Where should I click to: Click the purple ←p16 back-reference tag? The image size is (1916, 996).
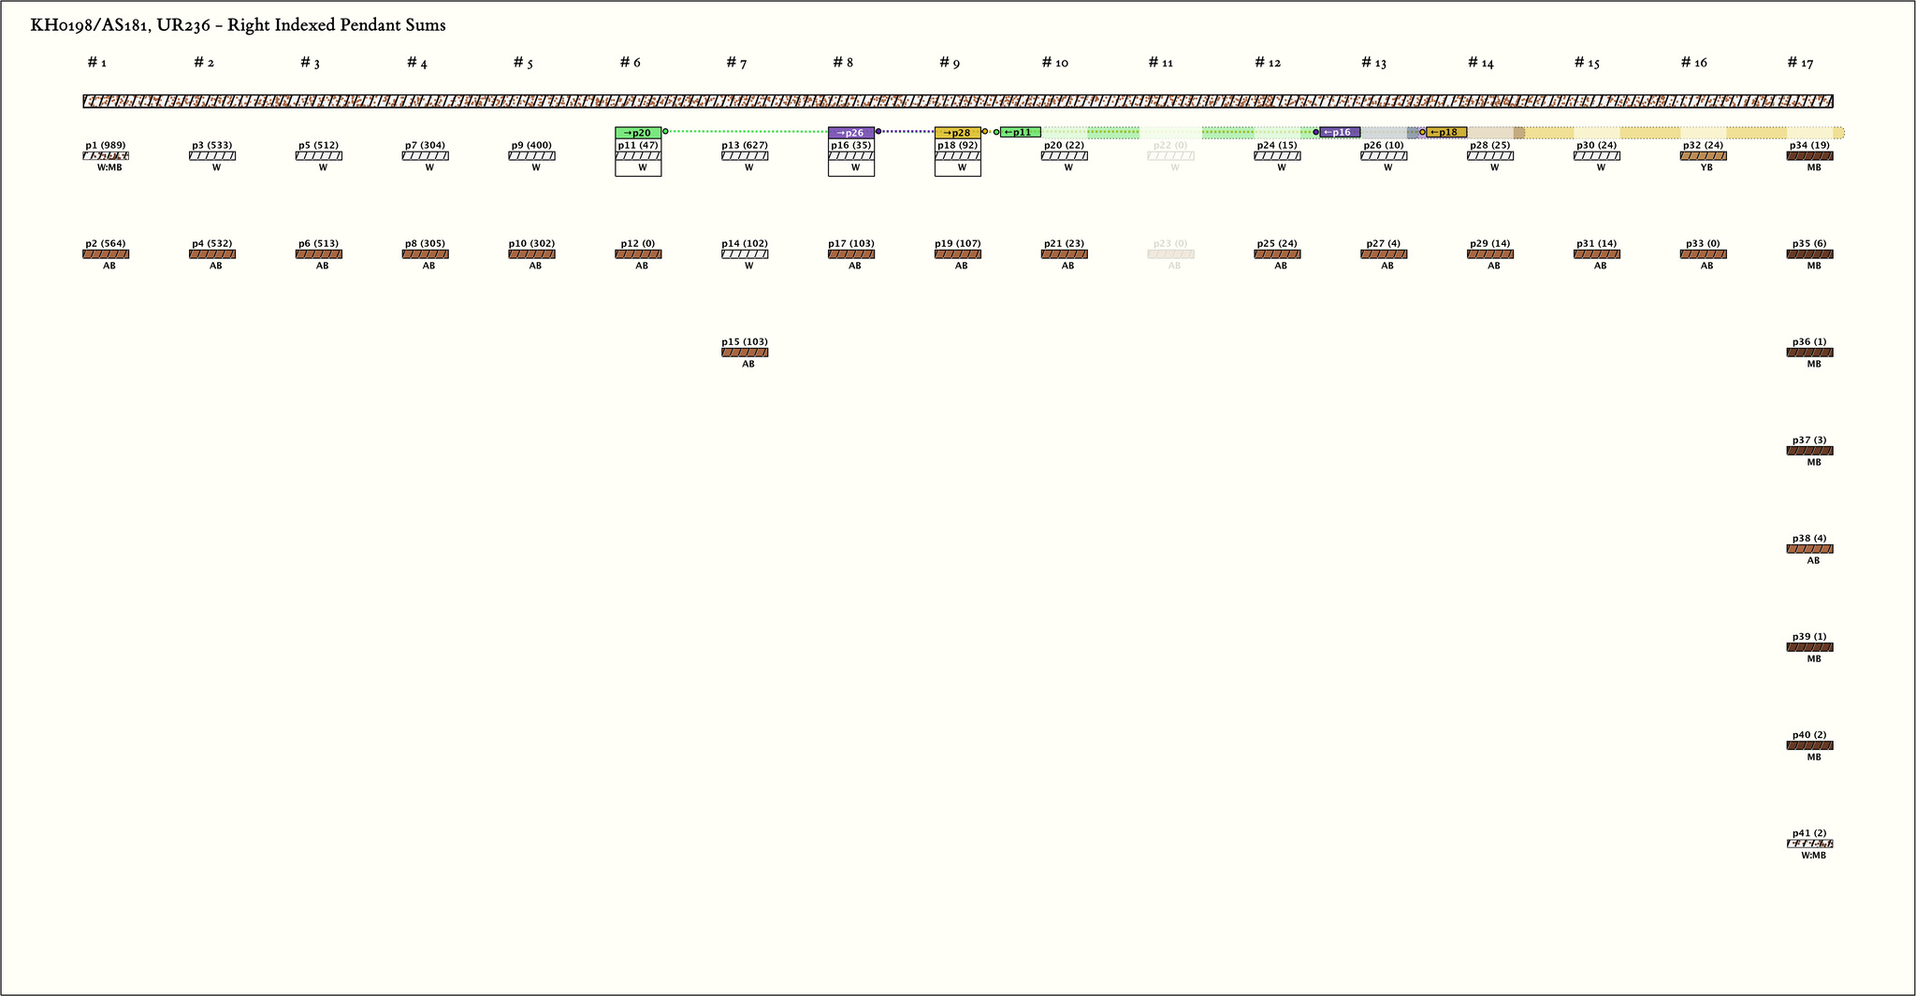tap(1340, 133)
